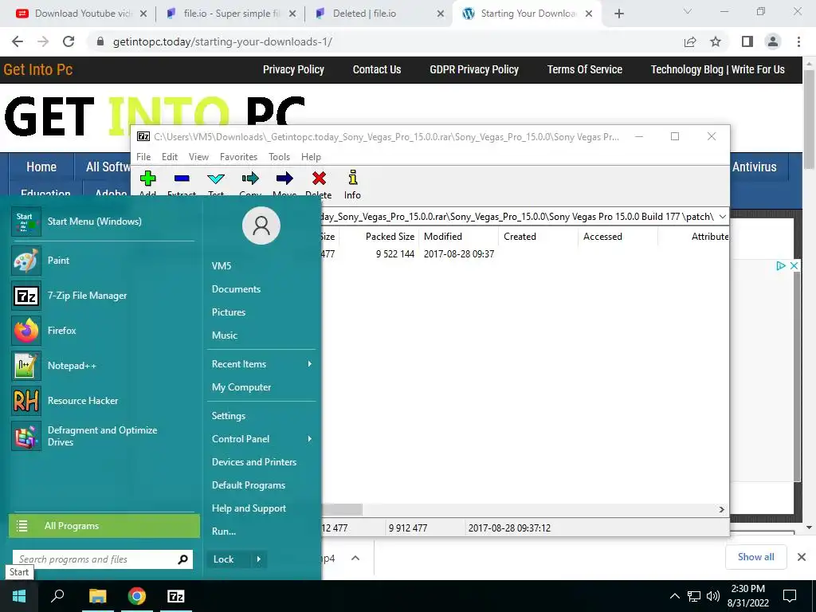Open Settings in the Start menu

click(229, 416)
